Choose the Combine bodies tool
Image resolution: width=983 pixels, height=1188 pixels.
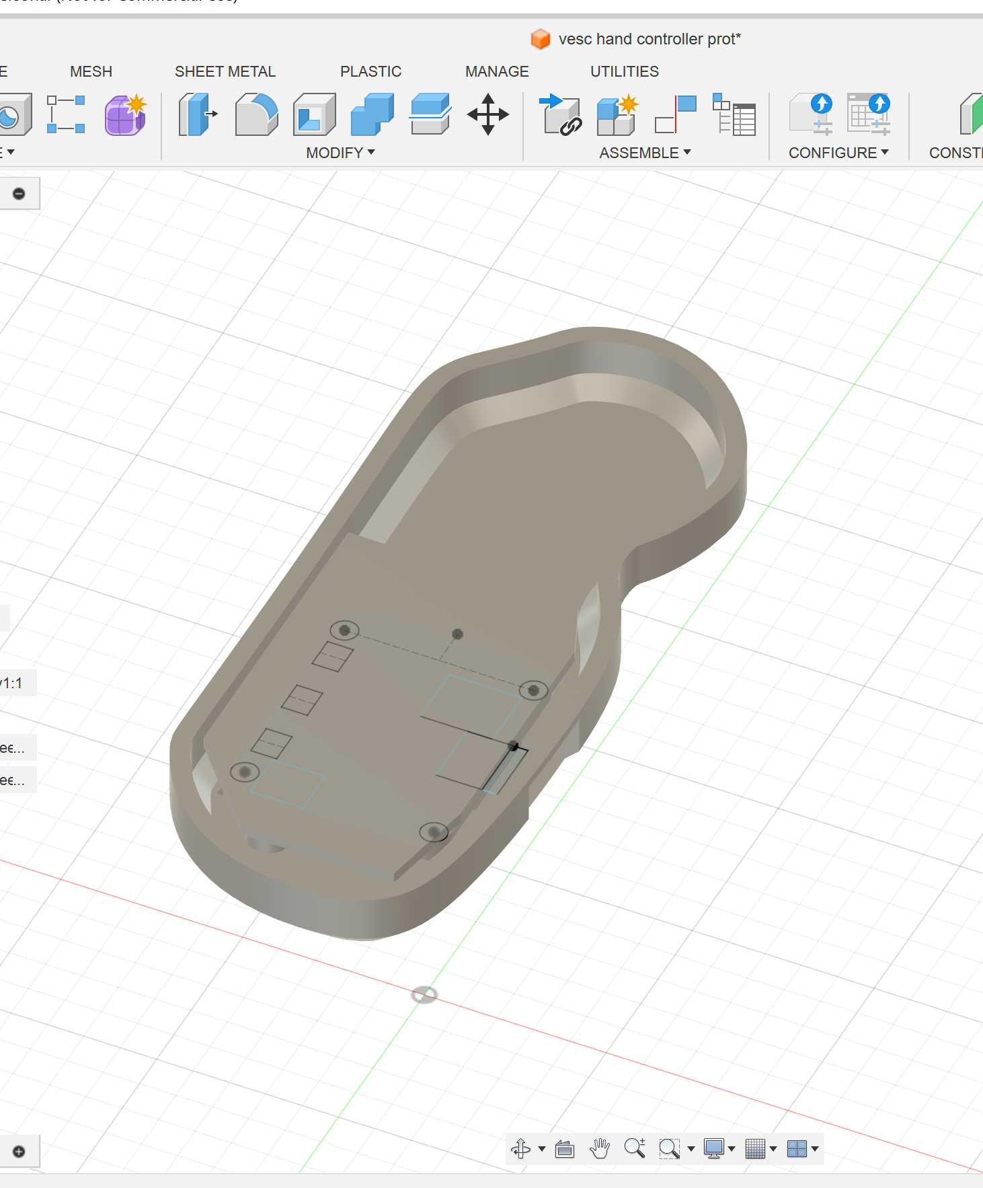(x=372, y=115)
